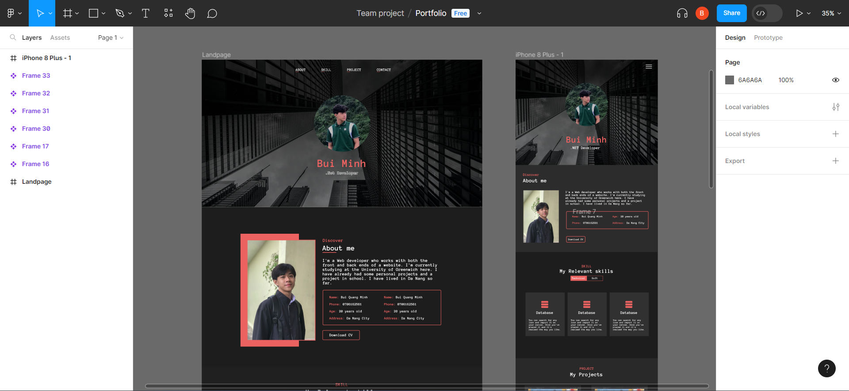Switch to the Assets tab
This screenshot has width=849, height=391.
click(x=60, y=38)
